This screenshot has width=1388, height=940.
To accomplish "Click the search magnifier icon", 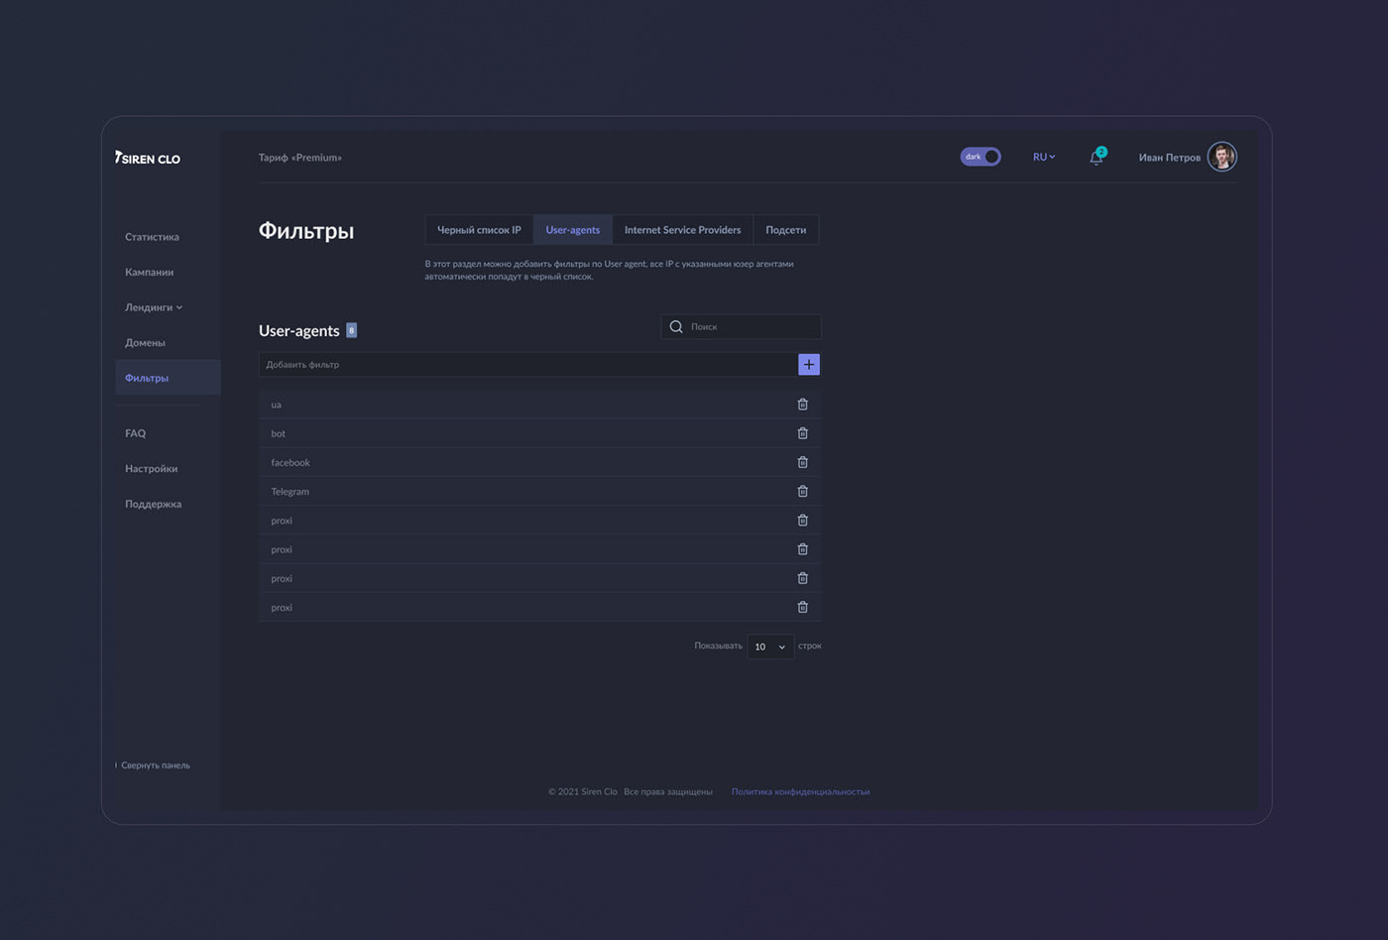I will tap(676, 326).
